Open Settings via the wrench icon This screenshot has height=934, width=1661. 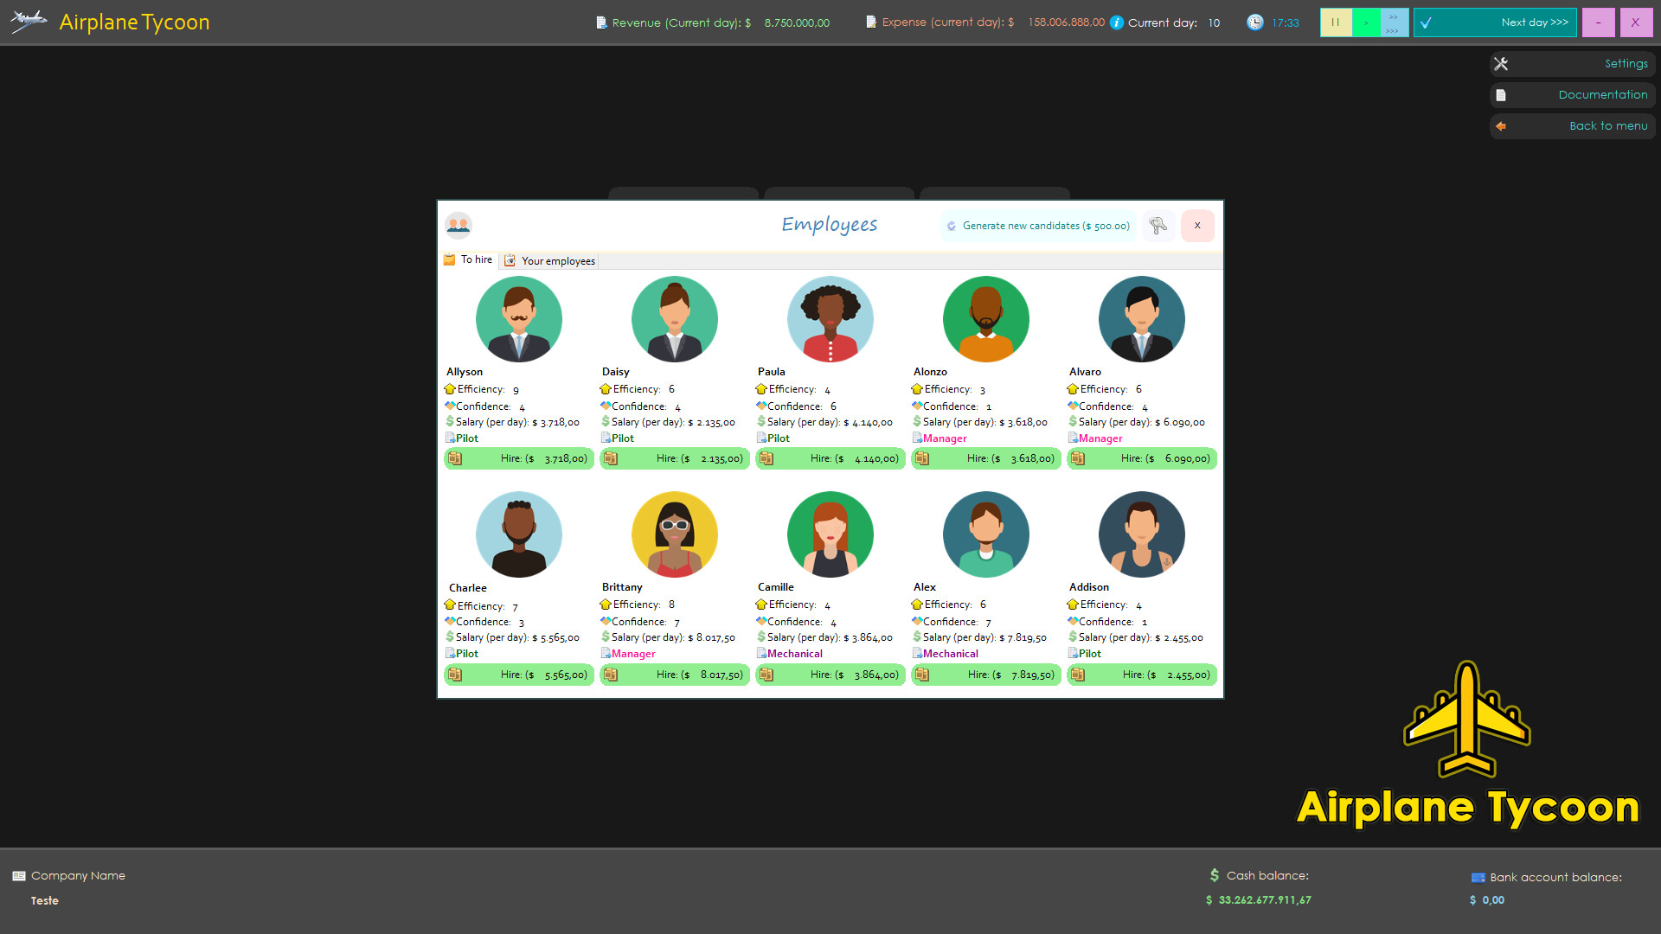pyautogui.click(x=1501, y=63)
